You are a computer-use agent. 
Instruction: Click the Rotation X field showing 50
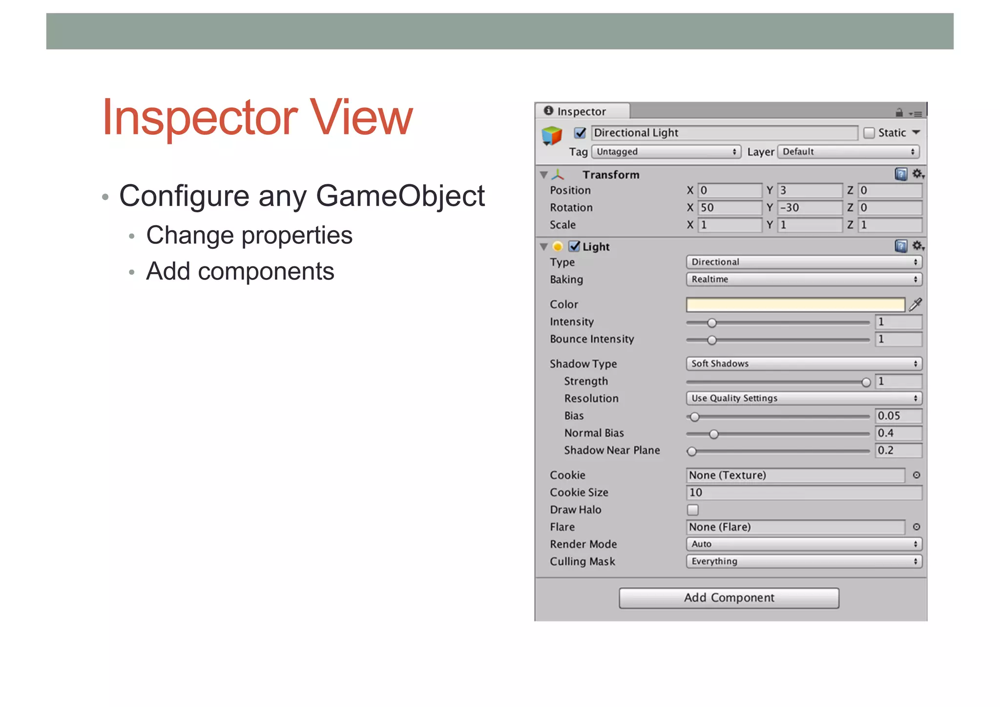point(730,208)
